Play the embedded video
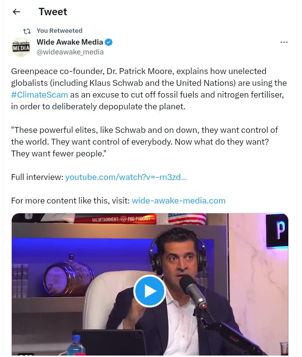Screen dimensions: 302x357 150,291
